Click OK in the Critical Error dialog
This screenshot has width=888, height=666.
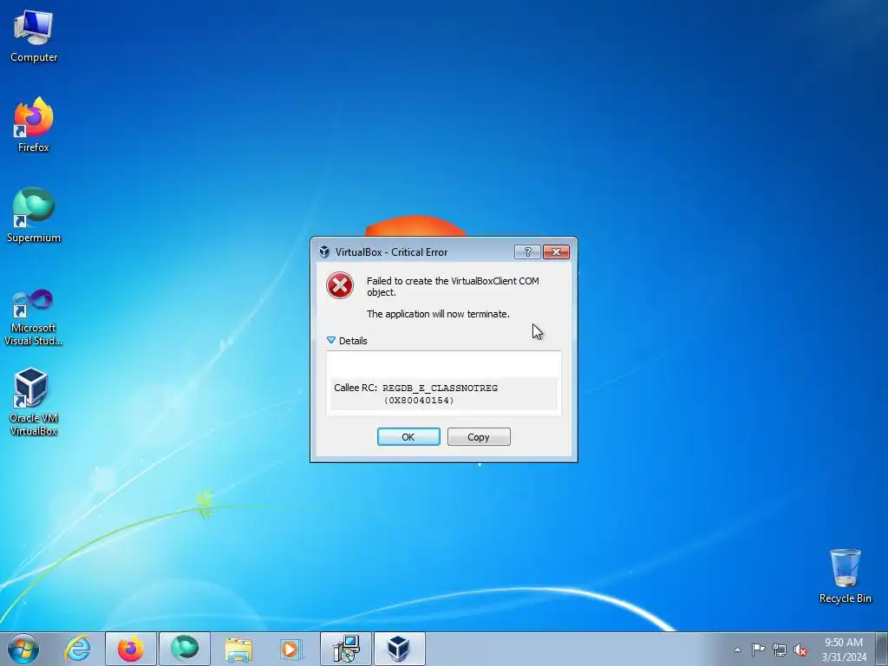coord(408,437)
